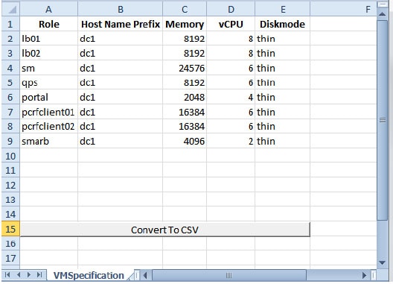Select the smarb cell
Viewport: 393px width, 284px height.
pos(49,141)
